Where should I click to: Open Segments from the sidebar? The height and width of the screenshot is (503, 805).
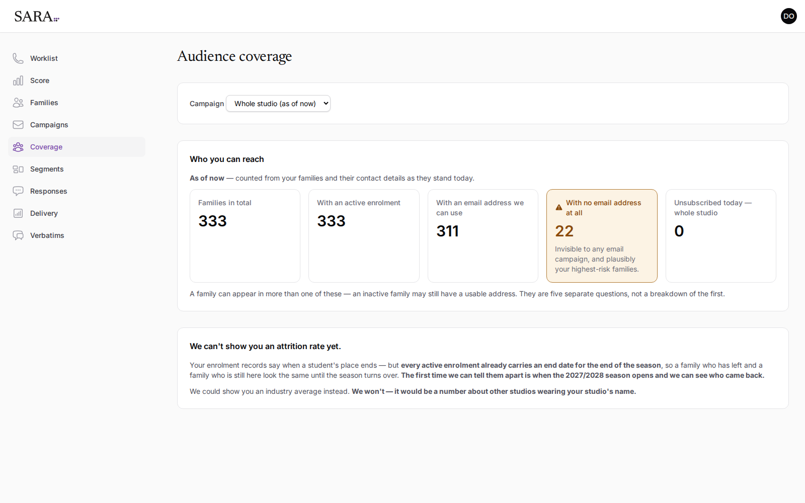pyautogui.click(x=76, y=169)
